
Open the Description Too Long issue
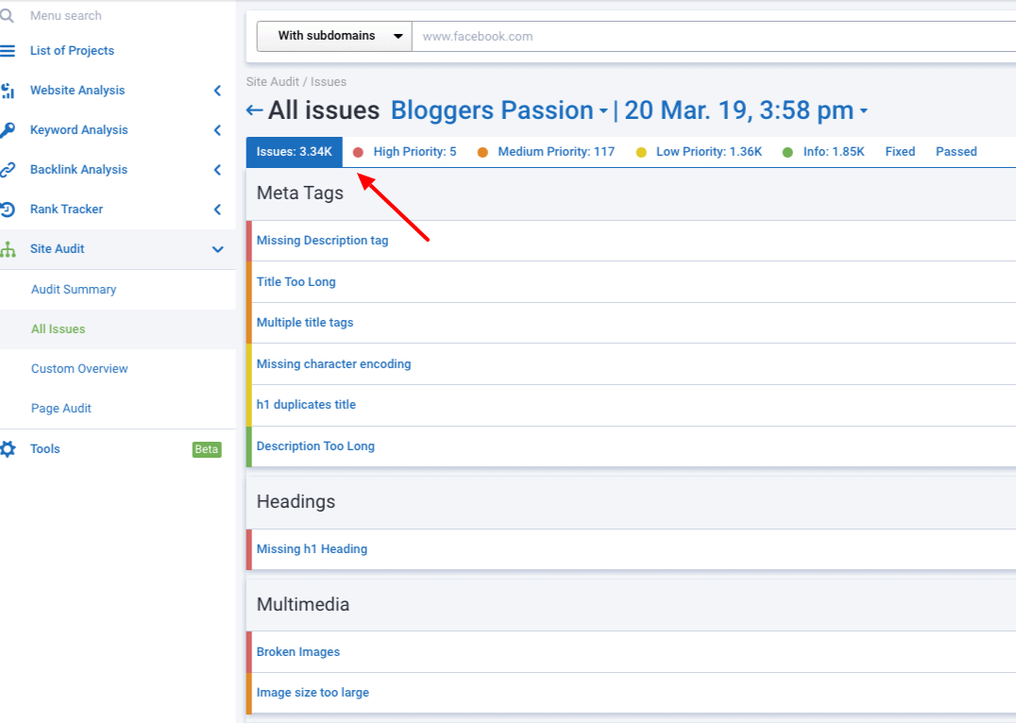(x=315, y=446)
